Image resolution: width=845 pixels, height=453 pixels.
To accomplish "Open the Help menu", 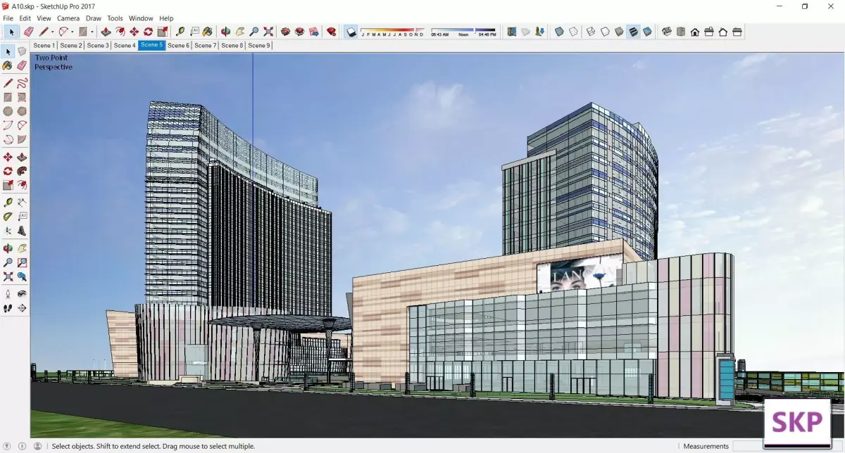I will [166, 18].
